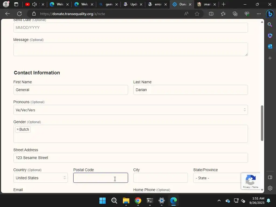Toggle the sidebar panel layout icon
Viewport: 276px width, 207px height.
[270, 177]
